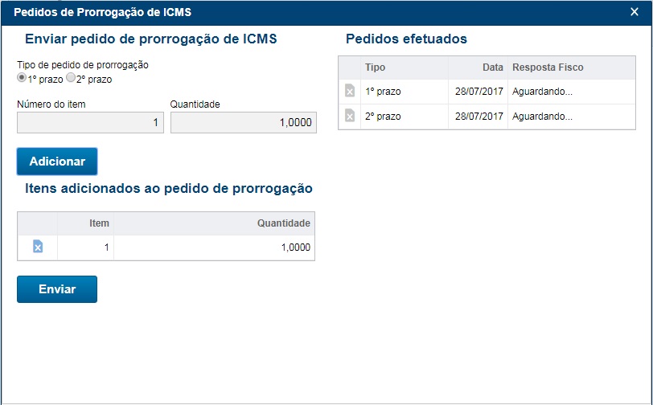Select the 1º prazo row in Pedidos efetuados
This screenshot has width=653, height=405.
pyautogui.click(x=402, y=92)
